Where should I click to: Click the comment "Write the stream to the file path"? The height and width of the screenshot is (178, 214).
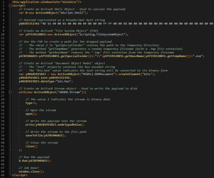(56, 132)
